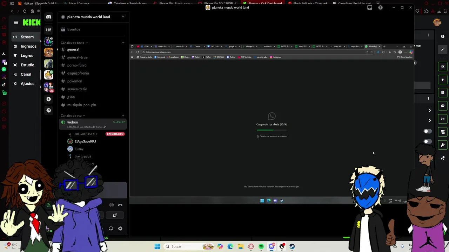Open Discord's Discover servers compass icon
449x252 pixels.
[x=49, y=110]
